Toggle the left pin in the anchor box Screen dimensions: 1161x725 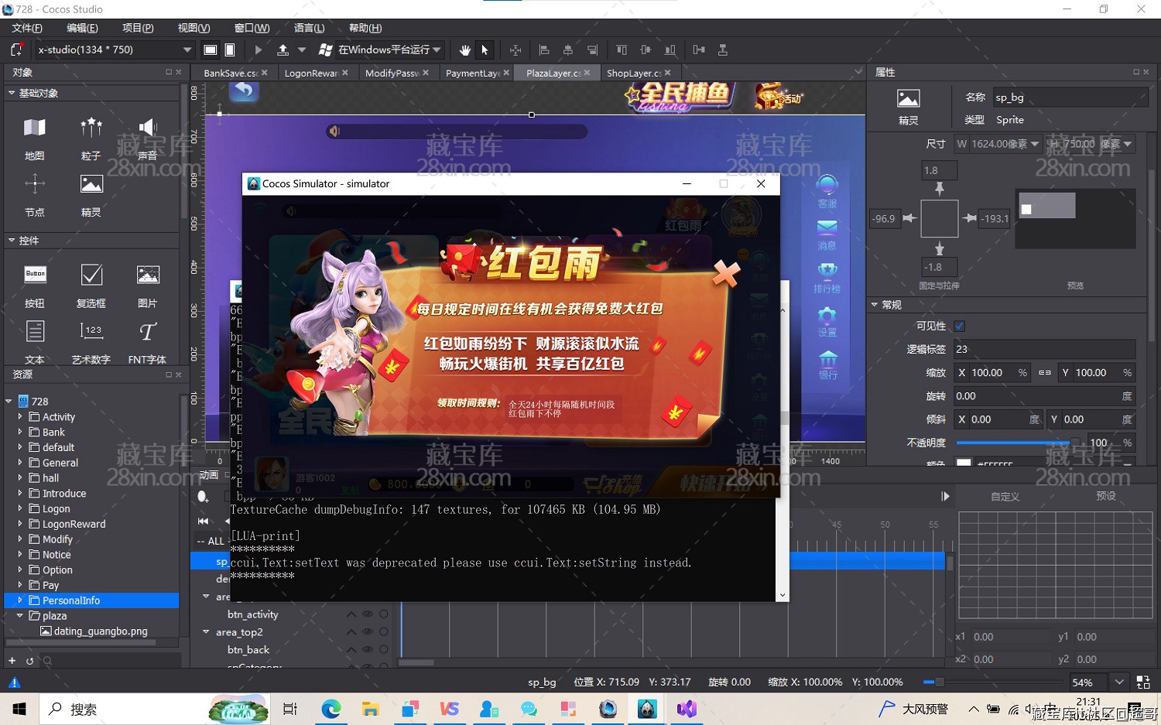click(x=909, y=218)
